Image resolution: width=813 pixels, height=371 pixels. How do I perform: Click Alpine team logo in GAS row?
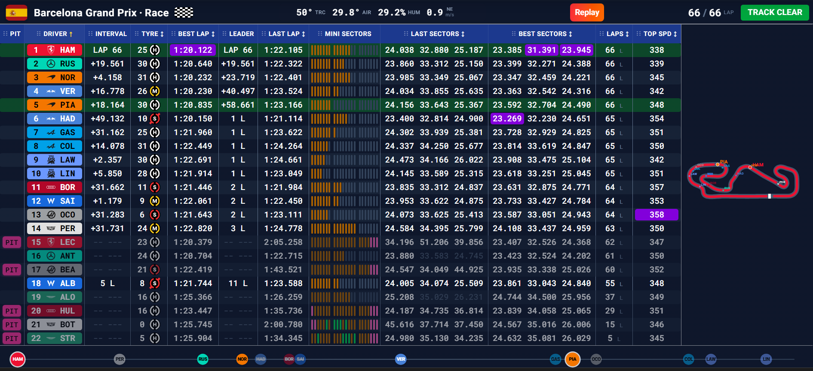click(x=51, y=133)
